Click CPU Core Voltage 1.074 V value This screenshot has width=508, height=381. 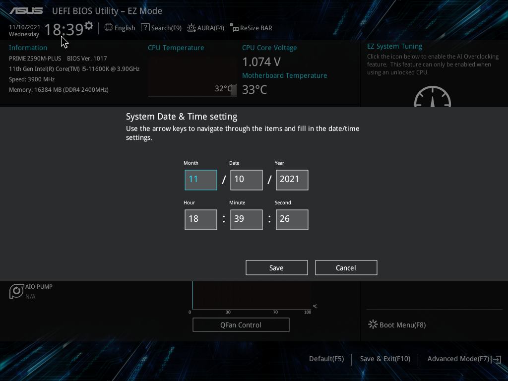point(261,62)
